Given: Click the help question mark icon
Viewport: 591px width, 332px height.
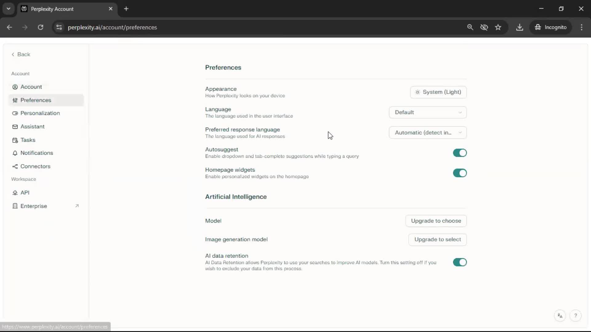Looking at the screenshot, I should point(575,316).
